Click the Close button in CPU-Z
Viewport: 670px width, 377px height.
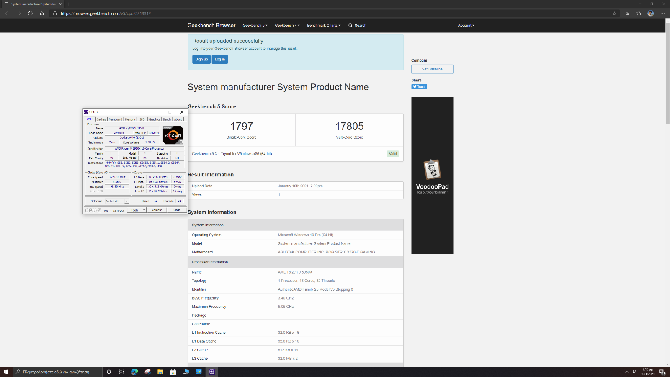pos(177,210)
